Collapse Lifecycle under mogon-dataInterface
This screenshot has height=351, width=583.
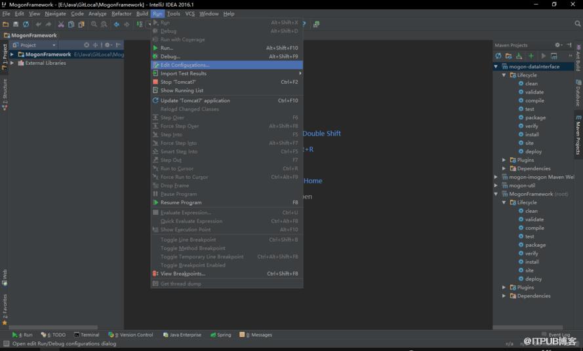(x=504, y=75)
